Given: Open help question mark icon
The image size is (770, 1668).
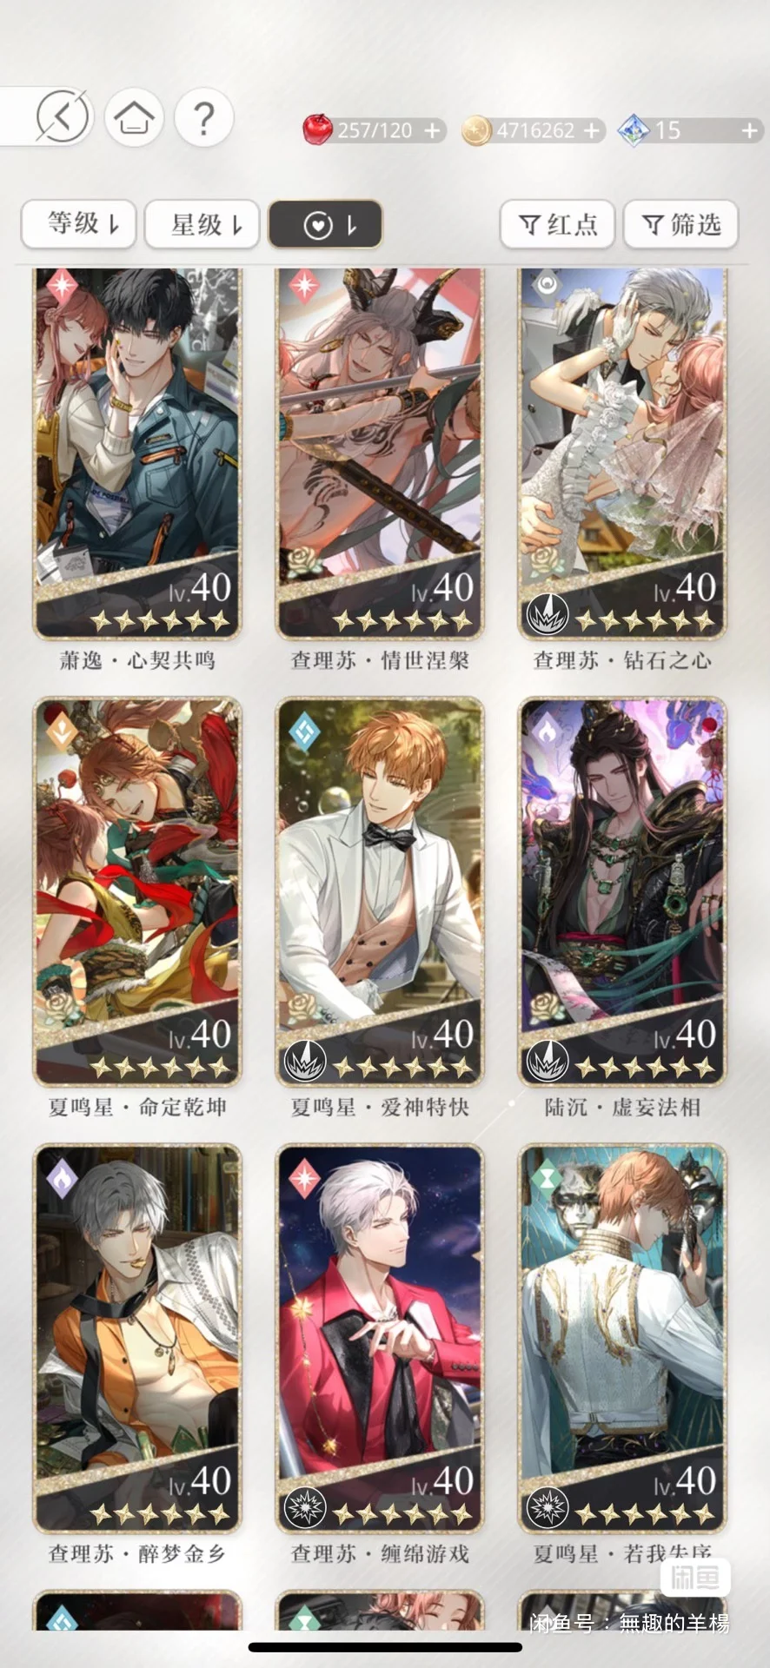Looking at the screenshot, I should [x=204, y=116].
